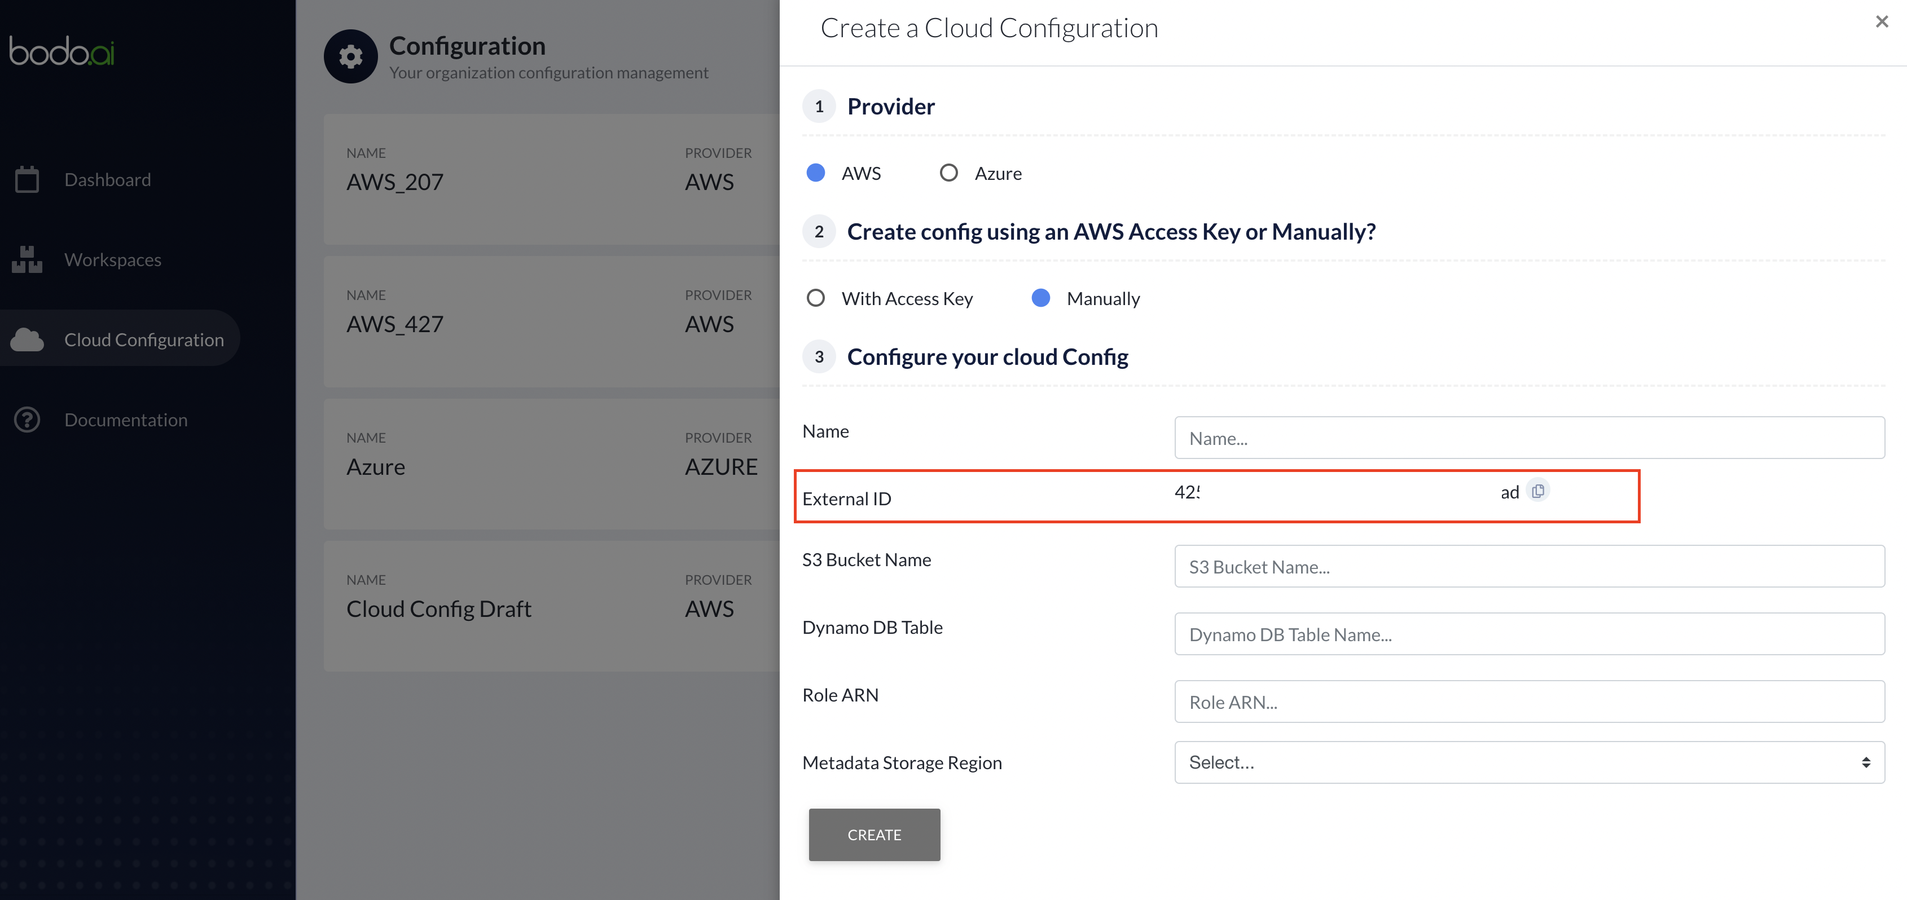This screenshot has height=900, width=1907.
Task: Click the copy icon next to External ID
Action: pos(1539,491)
